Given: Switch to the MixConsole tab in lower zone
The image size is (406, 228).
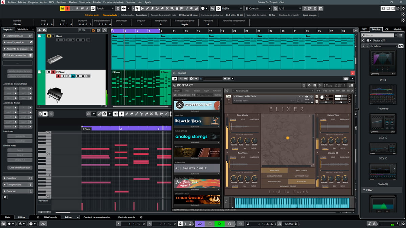Looking at the screenshot, I should 50,217.
